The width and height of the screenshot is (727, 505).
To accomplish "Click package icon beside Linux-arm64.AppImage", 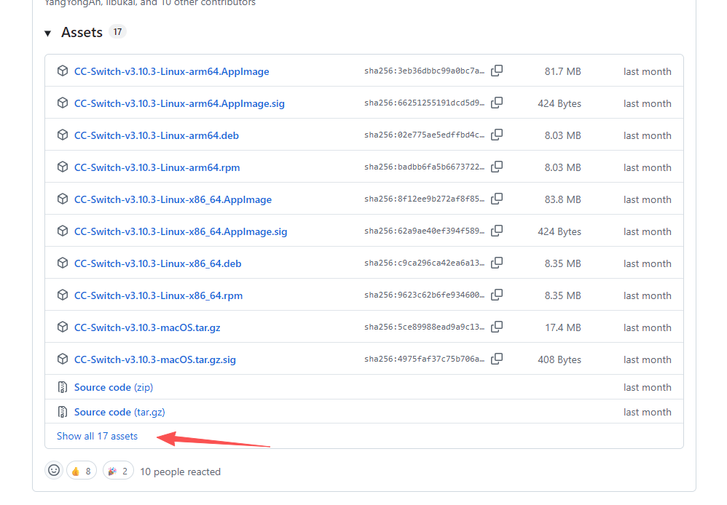I will 63,71.
